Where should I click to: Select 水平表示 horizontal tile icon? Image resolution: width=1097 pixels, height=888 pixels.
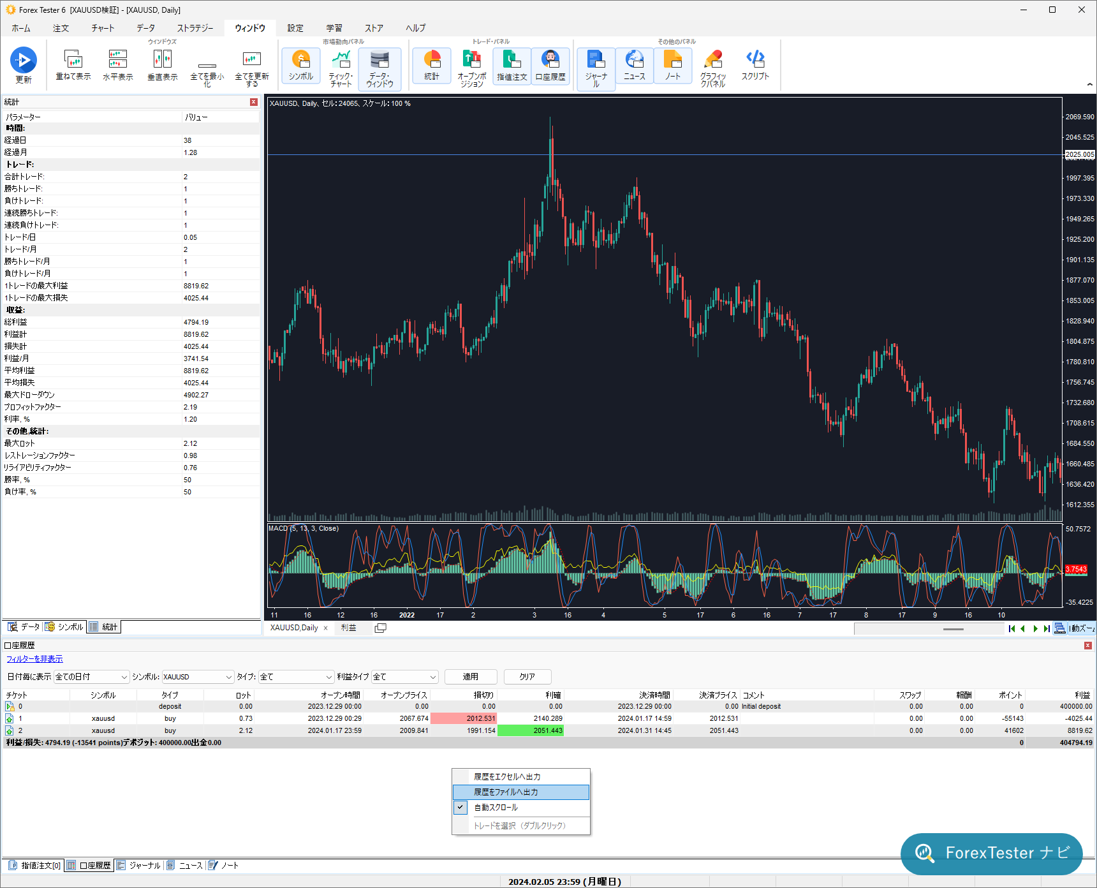pos(118,59)
